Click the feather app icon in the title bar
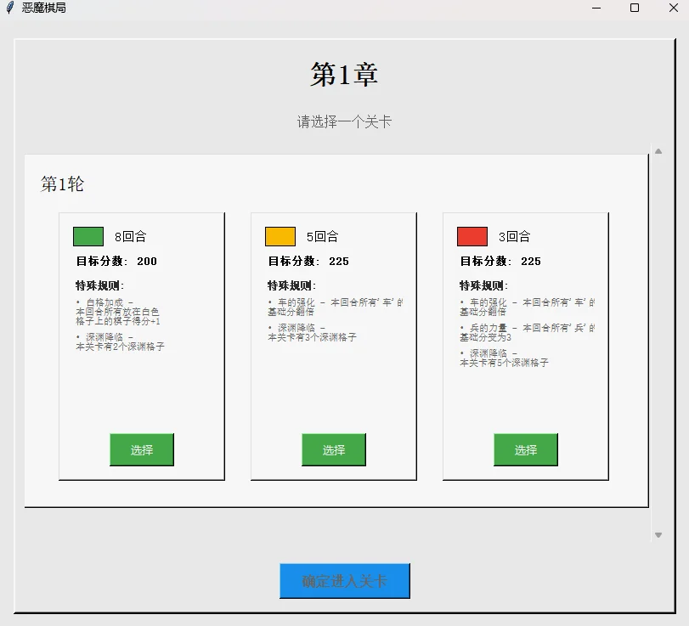 pyautogui.click(x=9, y=8)
